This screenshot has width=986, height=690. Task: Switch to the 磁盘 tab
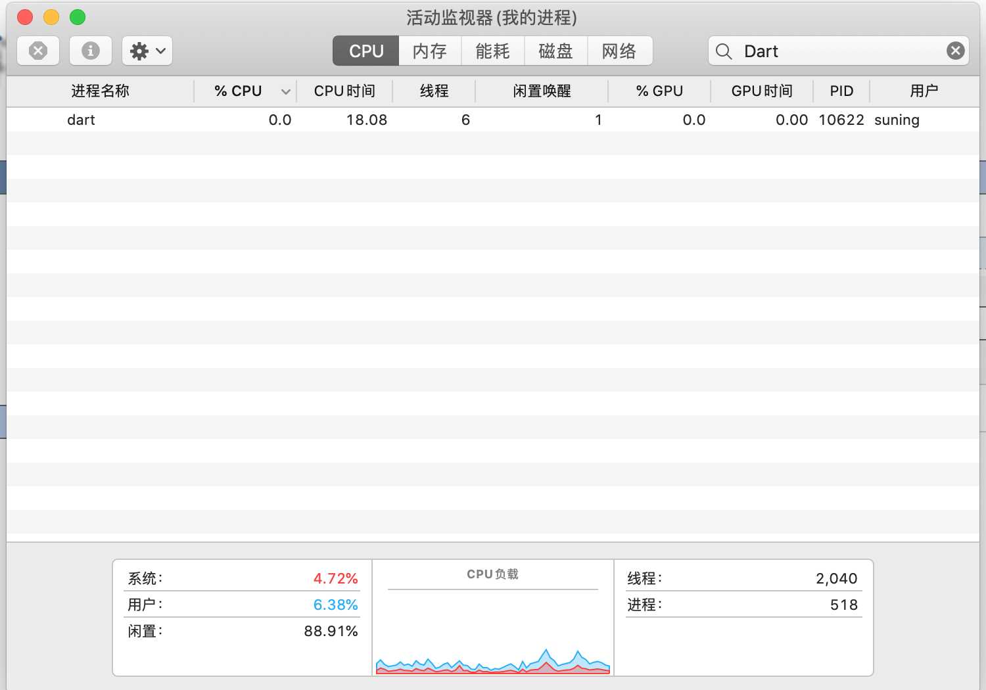[556, 51]
